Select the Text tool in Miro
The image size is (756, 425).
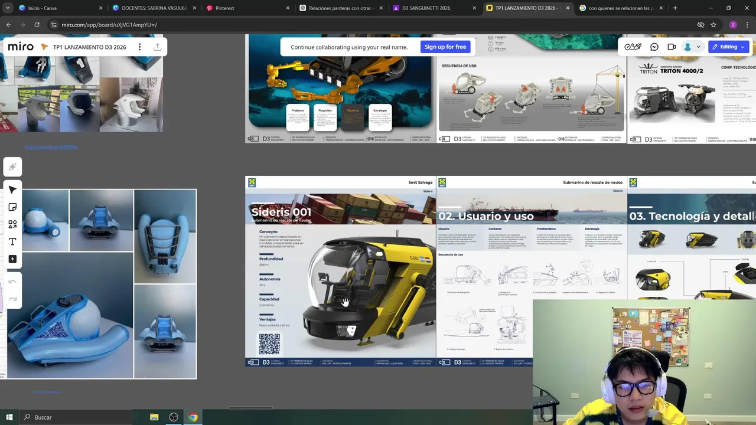pos(12,241)
